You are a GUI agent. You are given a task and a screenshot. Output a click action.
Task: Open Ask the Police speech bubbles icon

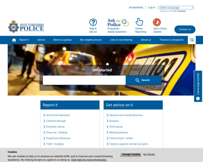pyautogui.click(x=125, y=23)
